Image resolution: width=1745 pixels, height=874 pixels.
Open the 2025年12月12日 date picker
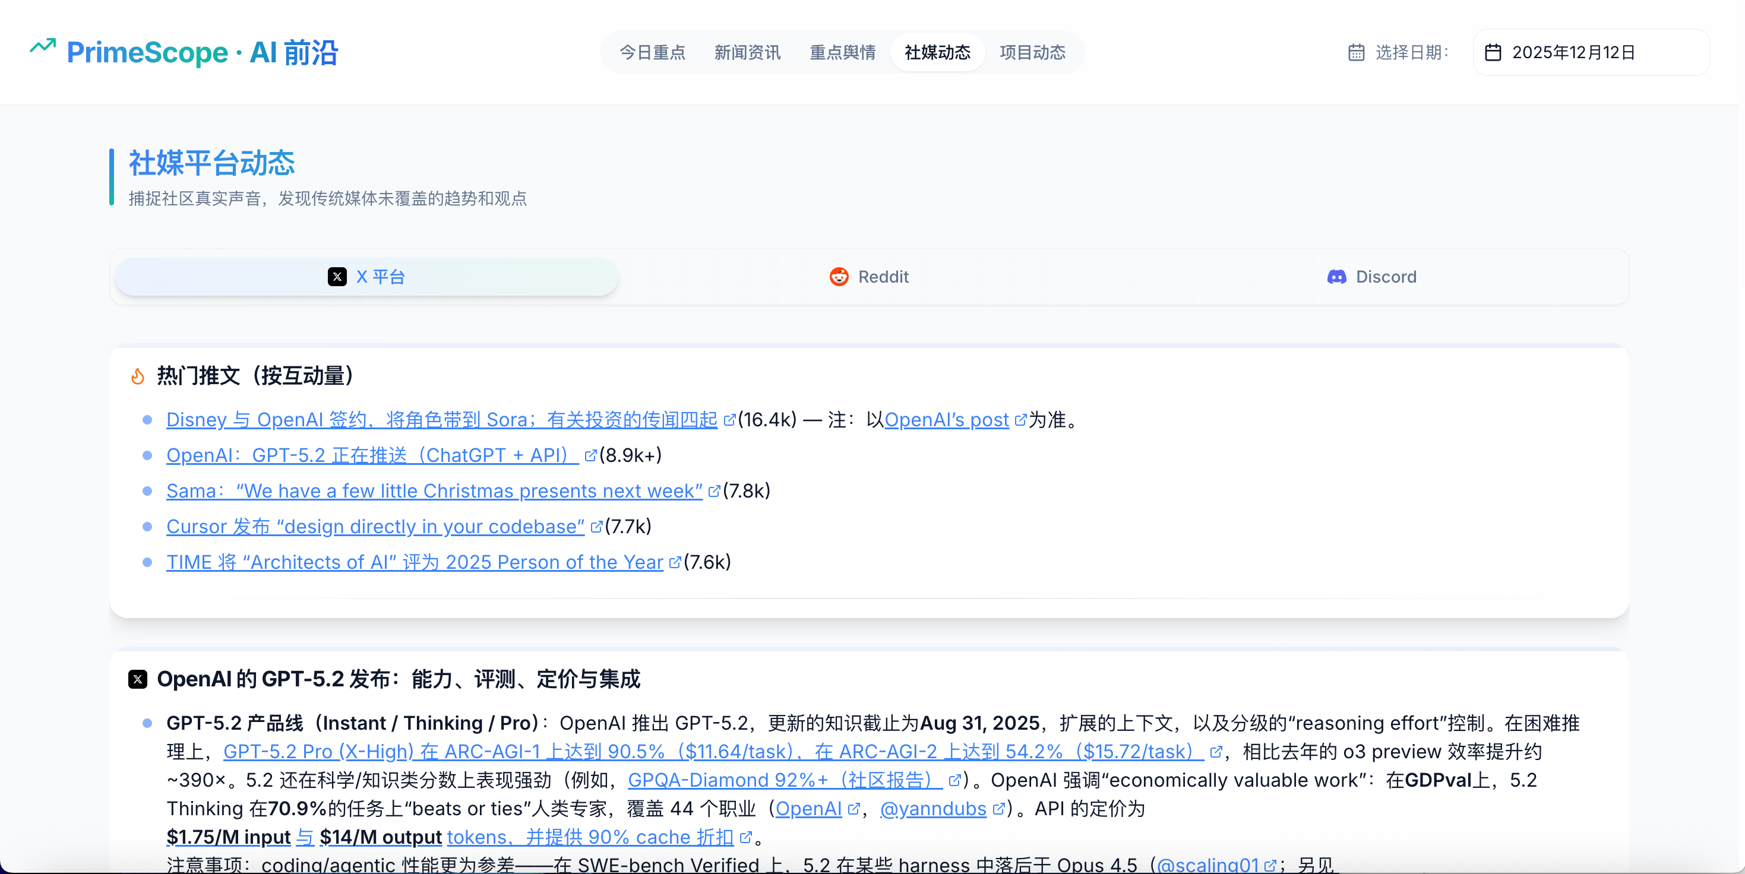1591,53
